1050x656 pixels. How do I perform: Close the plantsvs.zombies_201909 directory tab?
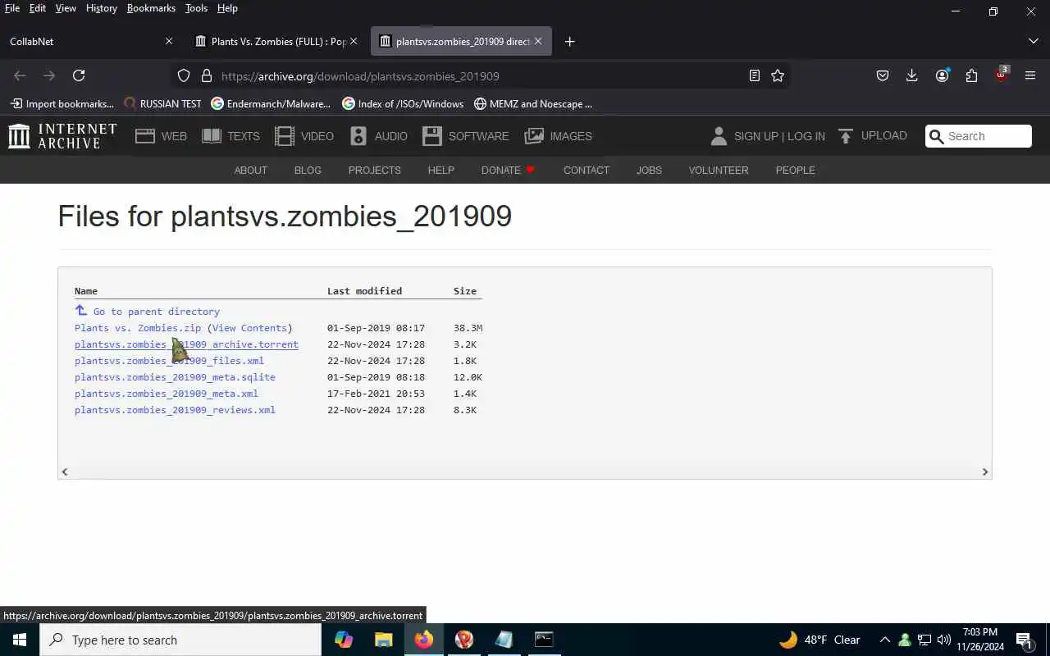tap(538, 41)
